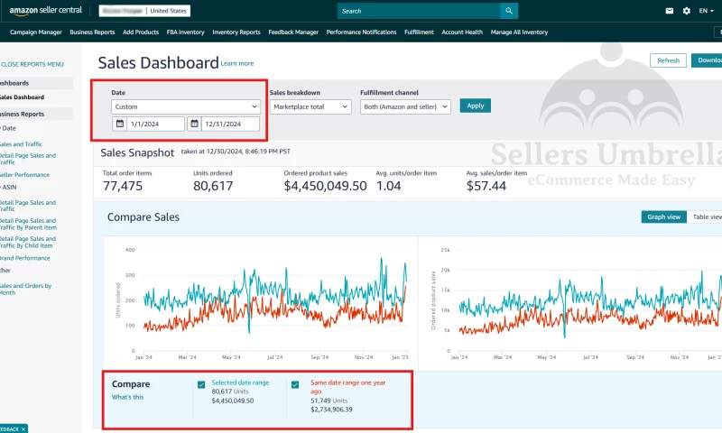Open Campaign Manager menu item
Viewport: 722px width, 433px height.
35,32
